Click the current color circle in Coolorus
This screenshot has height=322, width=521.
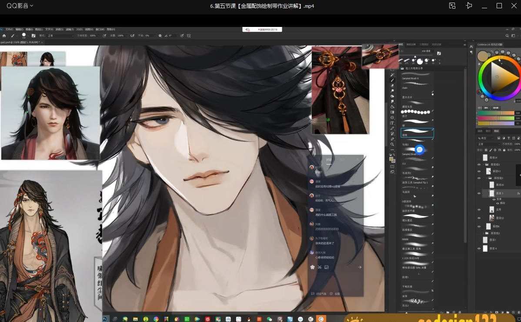(482, 56)
